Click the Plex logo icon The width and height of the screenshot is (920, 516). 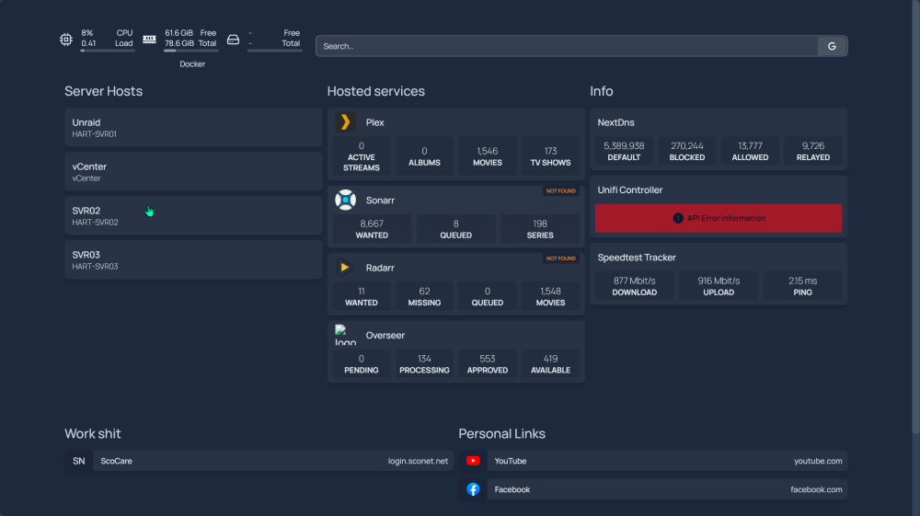click(x=345, y=122)
